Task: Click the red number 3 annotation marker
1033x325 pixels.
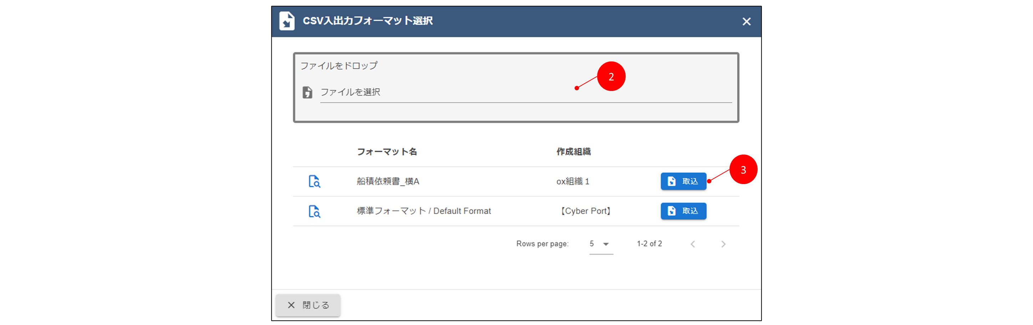Action: click(x=743, y=170)
